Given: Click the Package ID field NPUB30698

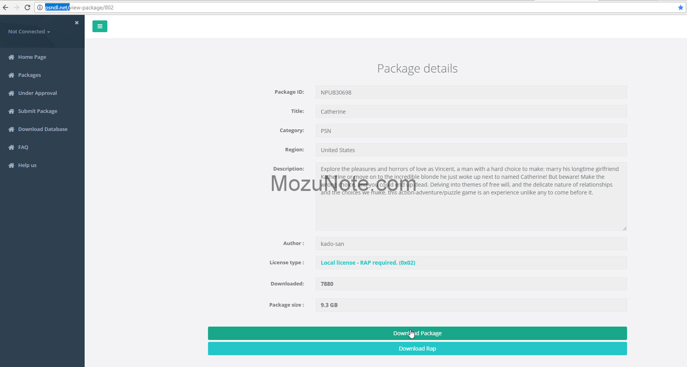Looking at the screenshot, I should 471,92.
